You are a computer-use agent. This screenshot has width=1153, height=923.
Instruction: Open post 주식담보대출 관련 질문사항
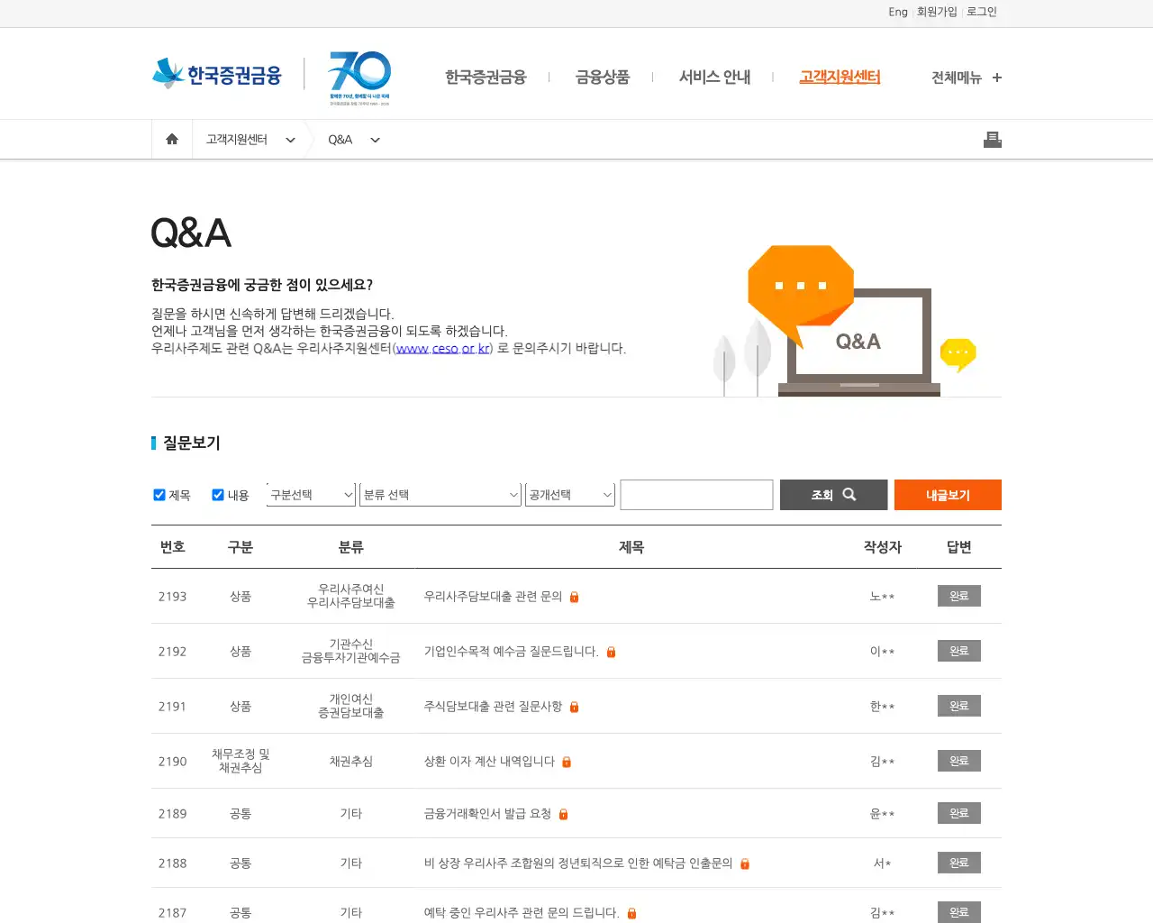(493, 707)
